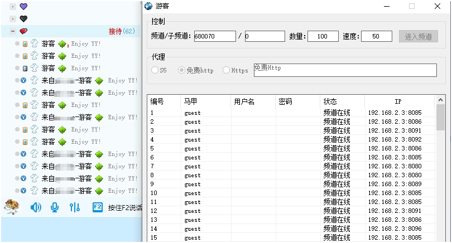Click the table's vertical scrollbar thumb
This screenshot has width=452, height=243.
pos(440,118)
